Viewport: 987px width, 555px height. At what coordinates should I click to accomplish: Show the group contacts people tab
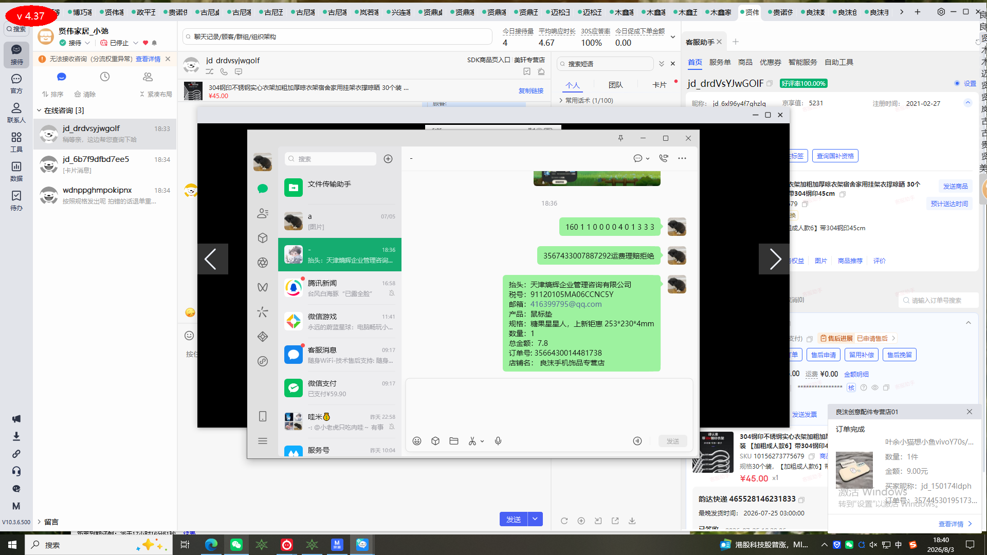148,77
